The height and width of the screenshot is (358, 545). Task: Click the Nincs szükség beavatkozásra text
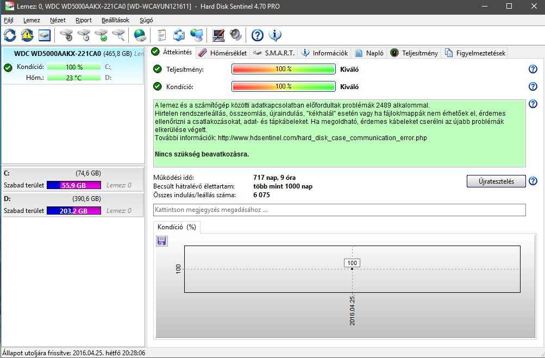(x=202, y=154)
